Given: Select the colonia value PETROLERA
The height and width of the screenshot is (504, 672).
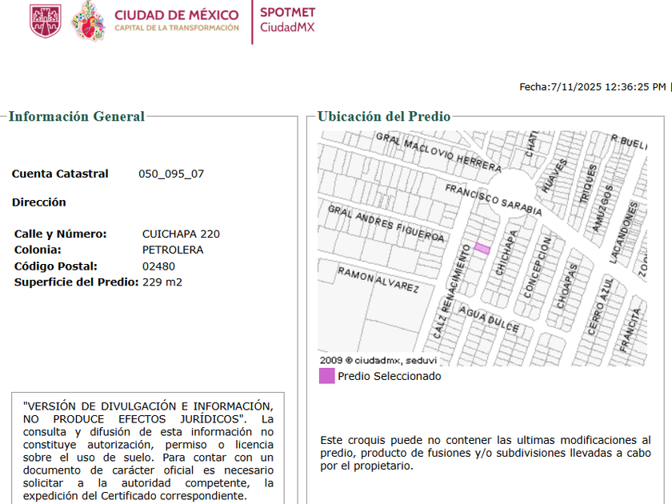Looking at the screenshot, I should coord(173,250).
